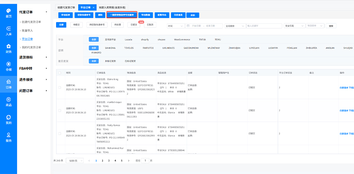
Task: Check the Elaine King order row checkbox
Action: point(60,87)
